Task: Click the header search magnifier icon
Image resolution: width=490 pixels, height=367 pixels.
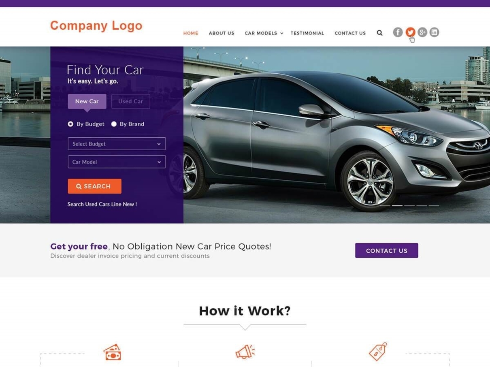Action: pyautogui.click(x=379, y=33)
